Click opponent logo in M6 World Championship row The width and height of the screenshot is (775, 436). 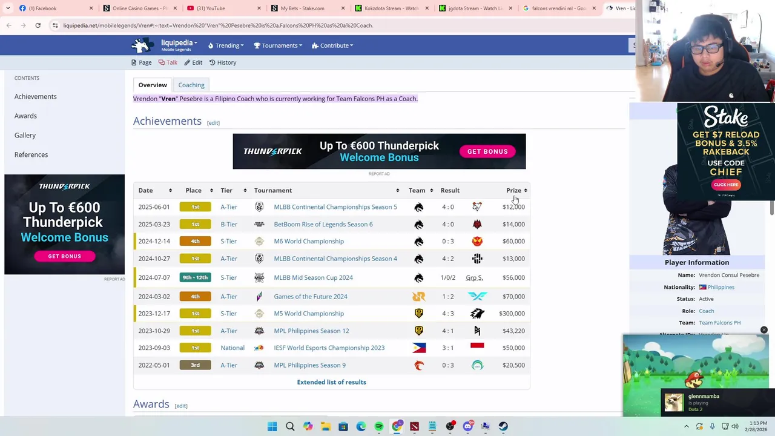point(477,241)
